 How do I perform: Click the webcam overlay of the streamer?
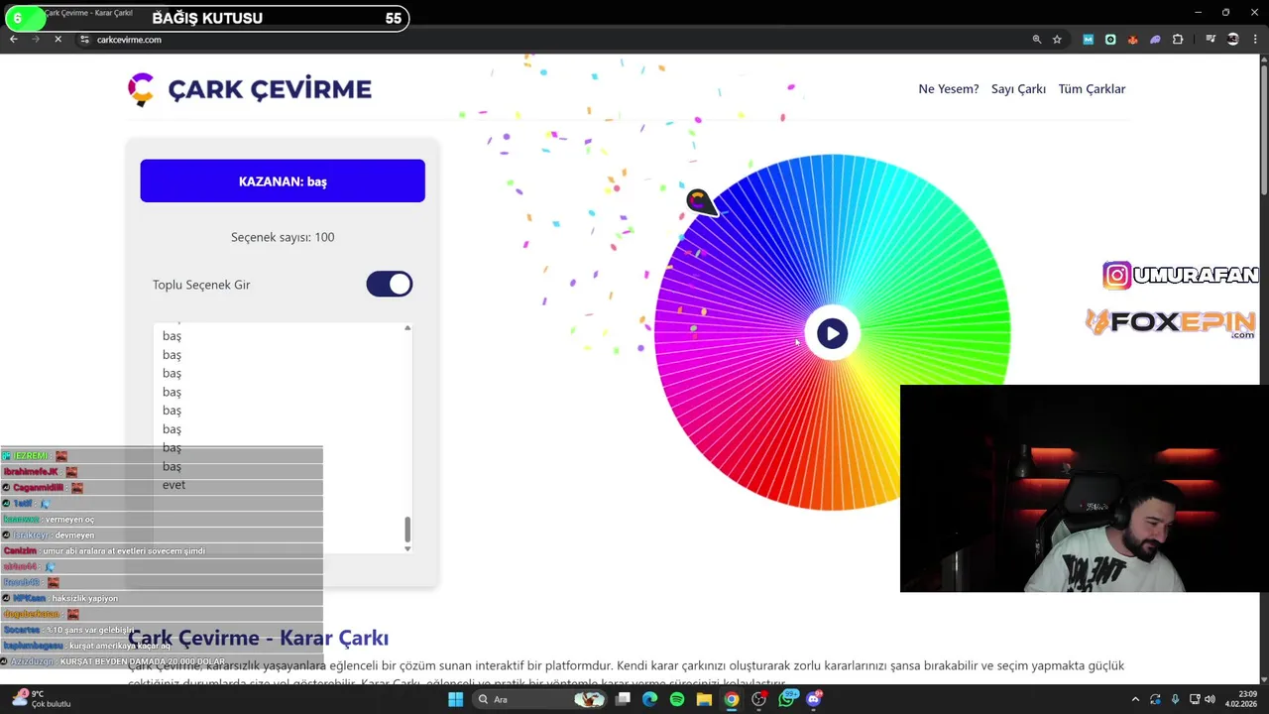tap(1084, 489)
